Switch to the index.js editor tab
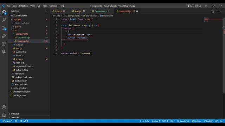Image resolution: width=225 pixels, height=126 pixels. pos(59,11)
